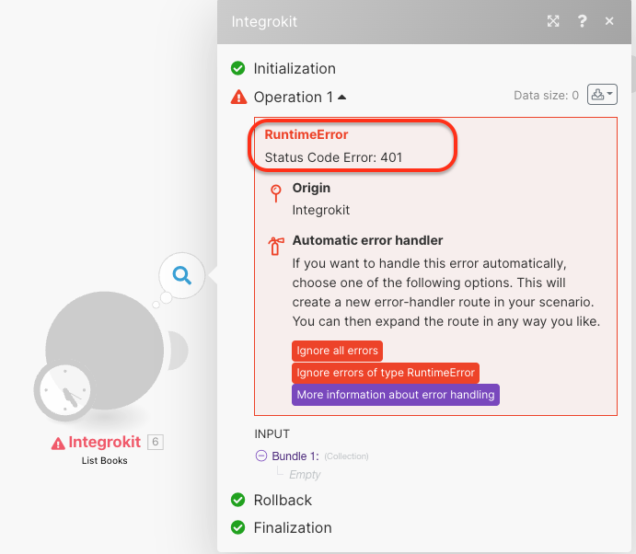The width and height of the screenshot is (636, 554).
Task: Click the Rollback green check icon
Action: 238,500
